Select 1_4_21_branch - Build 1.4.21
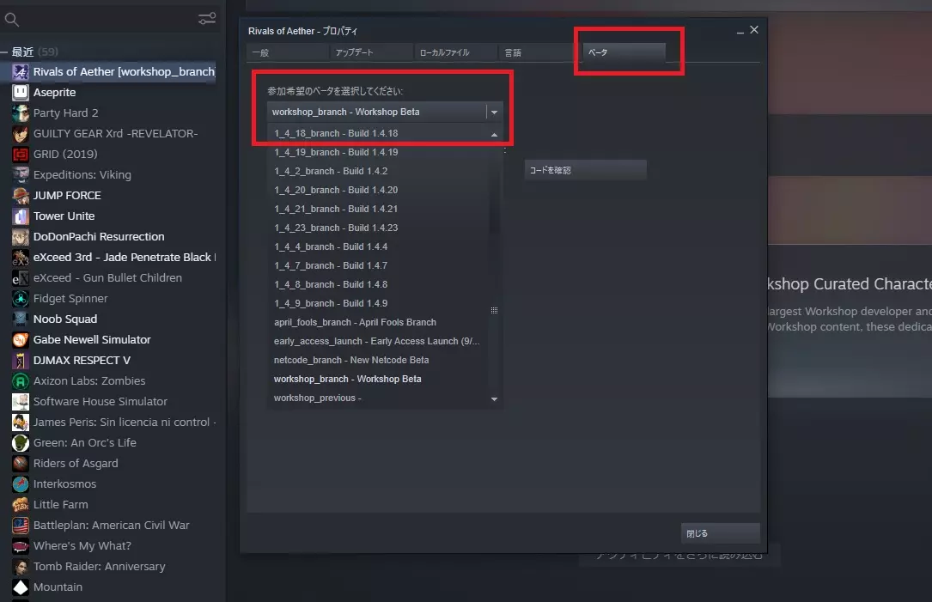 [378, 210]
